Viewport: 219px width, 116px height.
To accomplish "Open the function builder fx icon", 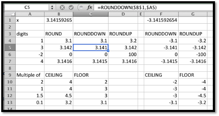I will [89, 7].
